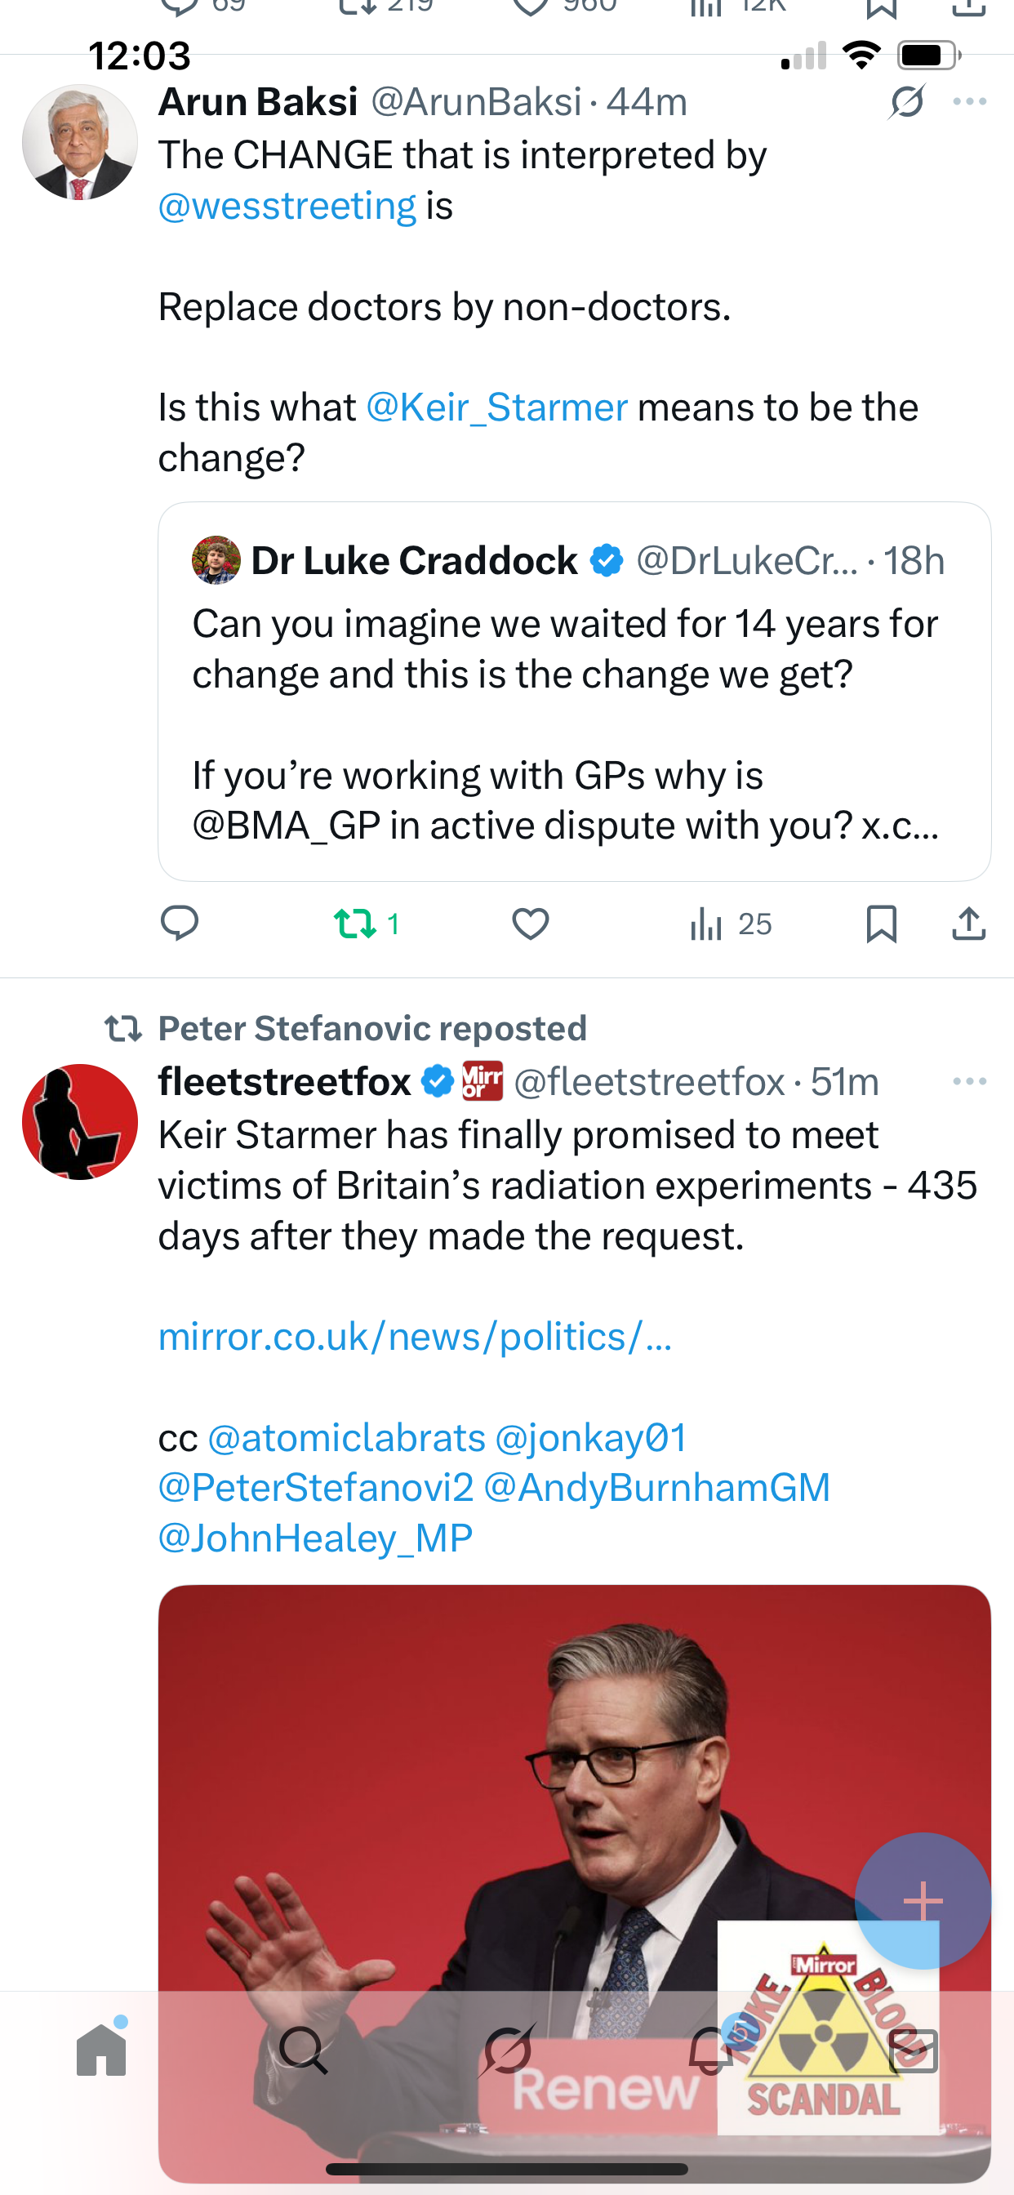Viewport: 1014px width, 2195px height.
Task: Share Arun Baksi's tweet
Action: tap(969, 924)
